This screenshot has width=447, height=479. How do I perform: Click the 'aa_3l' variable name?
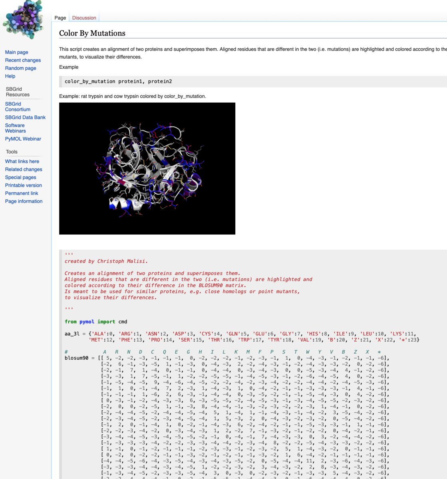coord(72,334)
